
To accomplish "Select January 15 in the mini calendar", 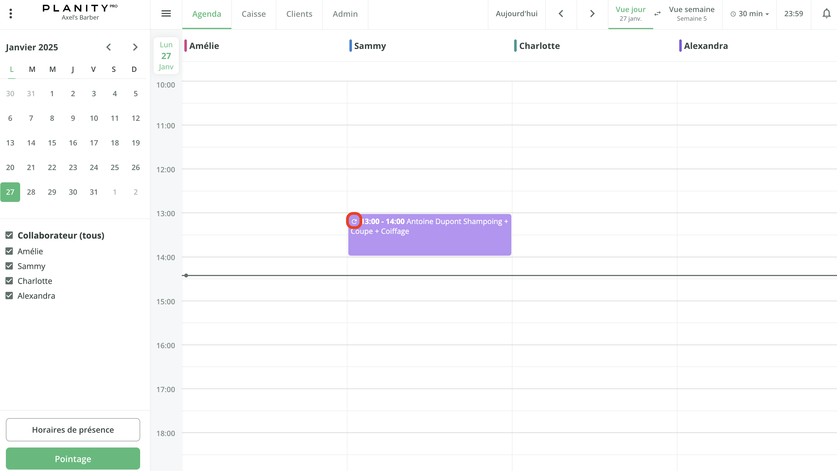I will coord(52,143).
